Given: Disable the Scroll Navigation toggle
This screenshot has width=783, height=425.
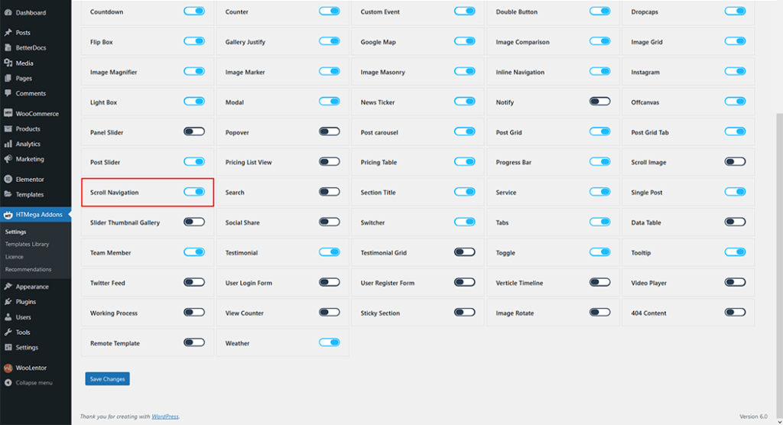Looking at the screenshot, I should pos(194,192).
